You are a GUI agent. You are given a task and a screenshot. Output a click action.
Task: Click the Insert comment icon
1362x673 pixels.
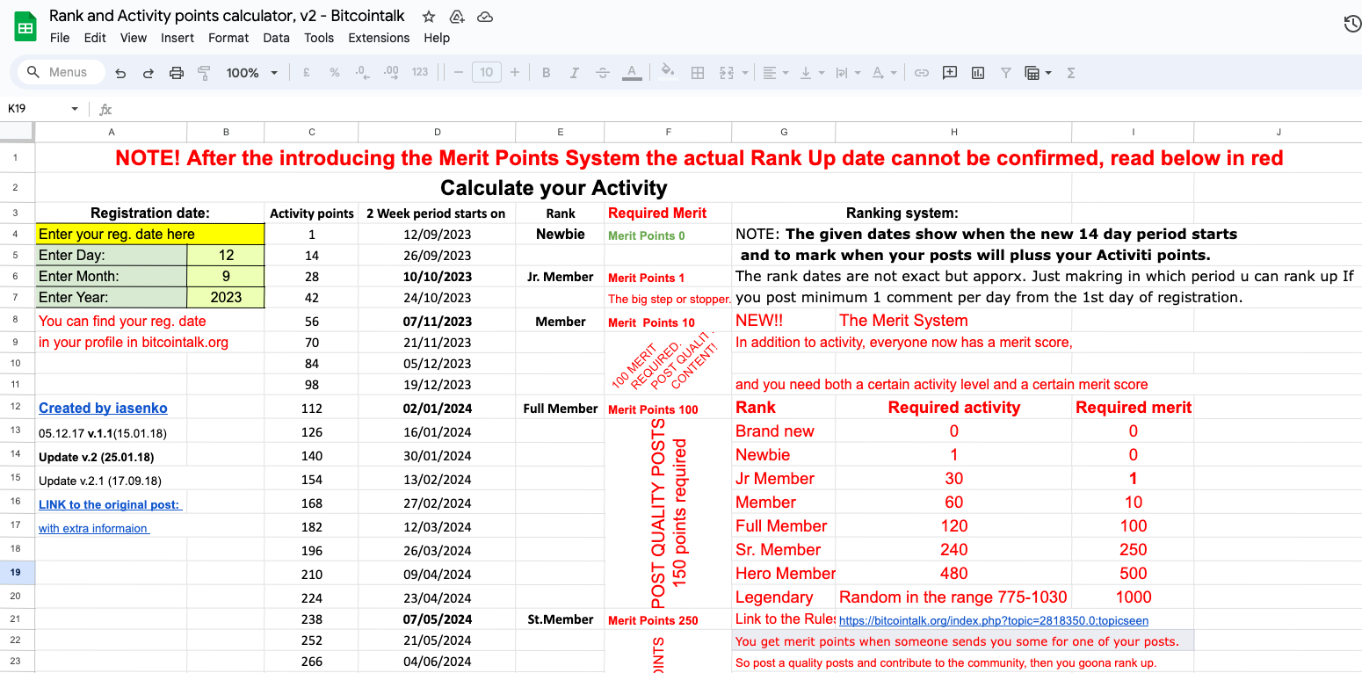[x=950, y=73]
